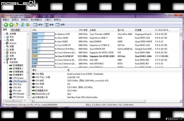Open the 檢視(V) menu
The width and height of the screenshot is (184, 121).
(x=15, y=20)
